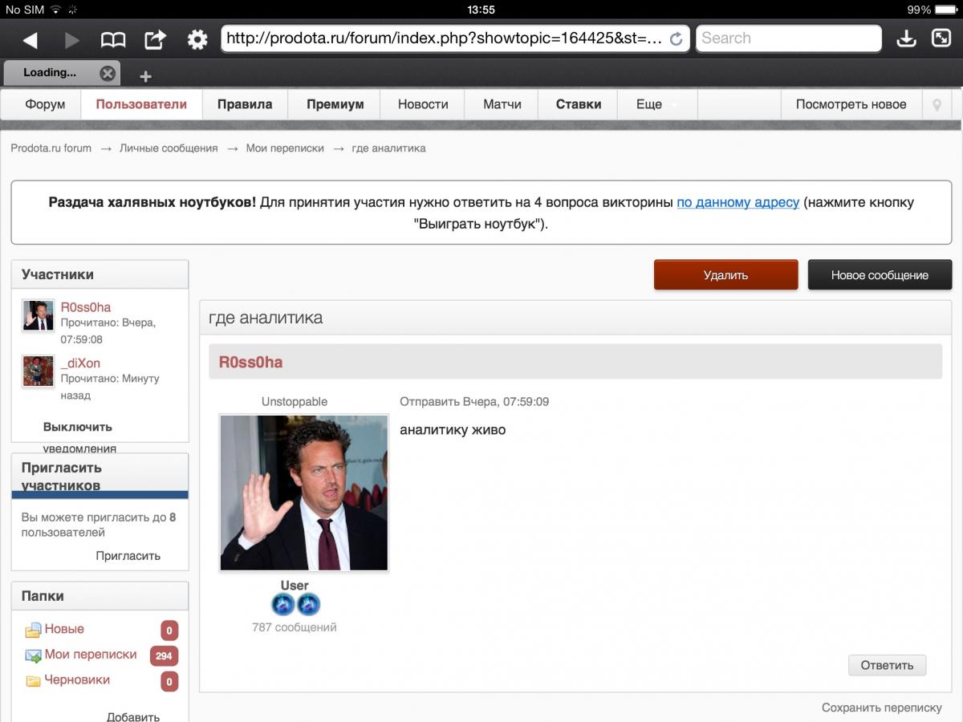Screen dimensions: 963x722
Task: Follow the 'по данному адресу' link
Action: point(737,202)
